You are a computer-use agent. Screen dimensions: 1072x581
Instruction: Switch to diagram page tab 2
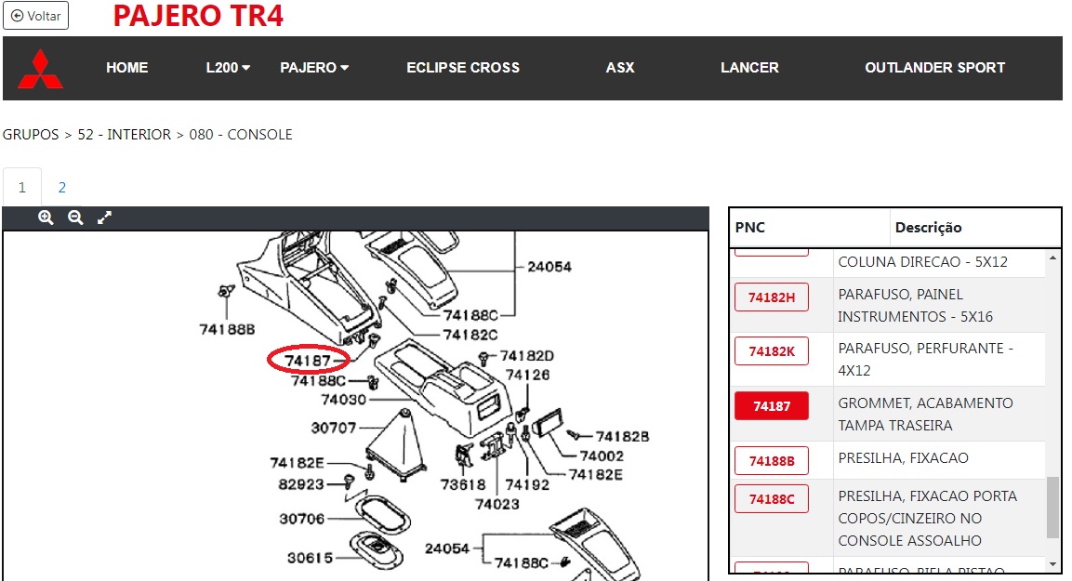[x=62, y=187]
